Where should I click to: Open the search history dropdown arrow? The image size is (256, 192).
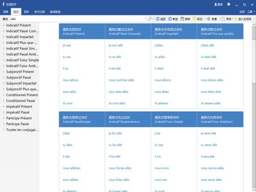tap(145, 19)
